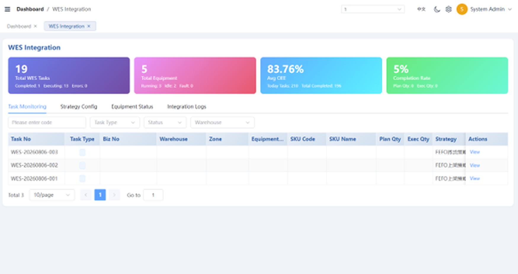The height and width of the screenshot is (274, 518).
Task: Click the Exec Qty column header
Action: [418, 139]
